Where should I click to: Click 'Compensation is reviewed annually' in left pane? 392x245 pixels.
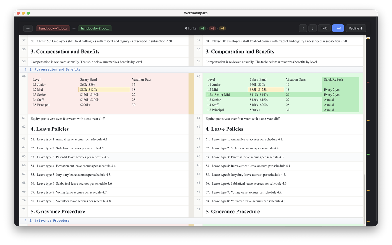pos(87,62)
